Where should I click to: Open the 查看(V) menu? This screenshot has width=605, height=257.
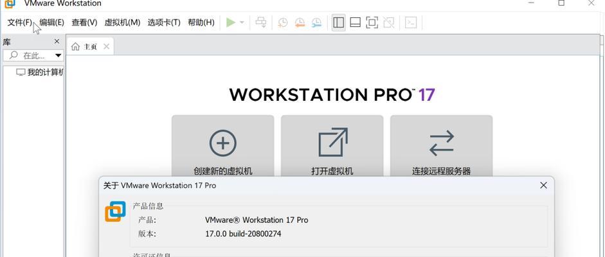[x=84, y=22]
